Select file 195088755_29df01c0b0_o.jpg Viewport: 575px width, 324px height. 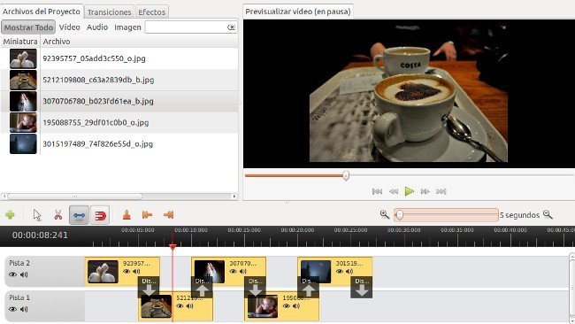(x=119, y=122)
